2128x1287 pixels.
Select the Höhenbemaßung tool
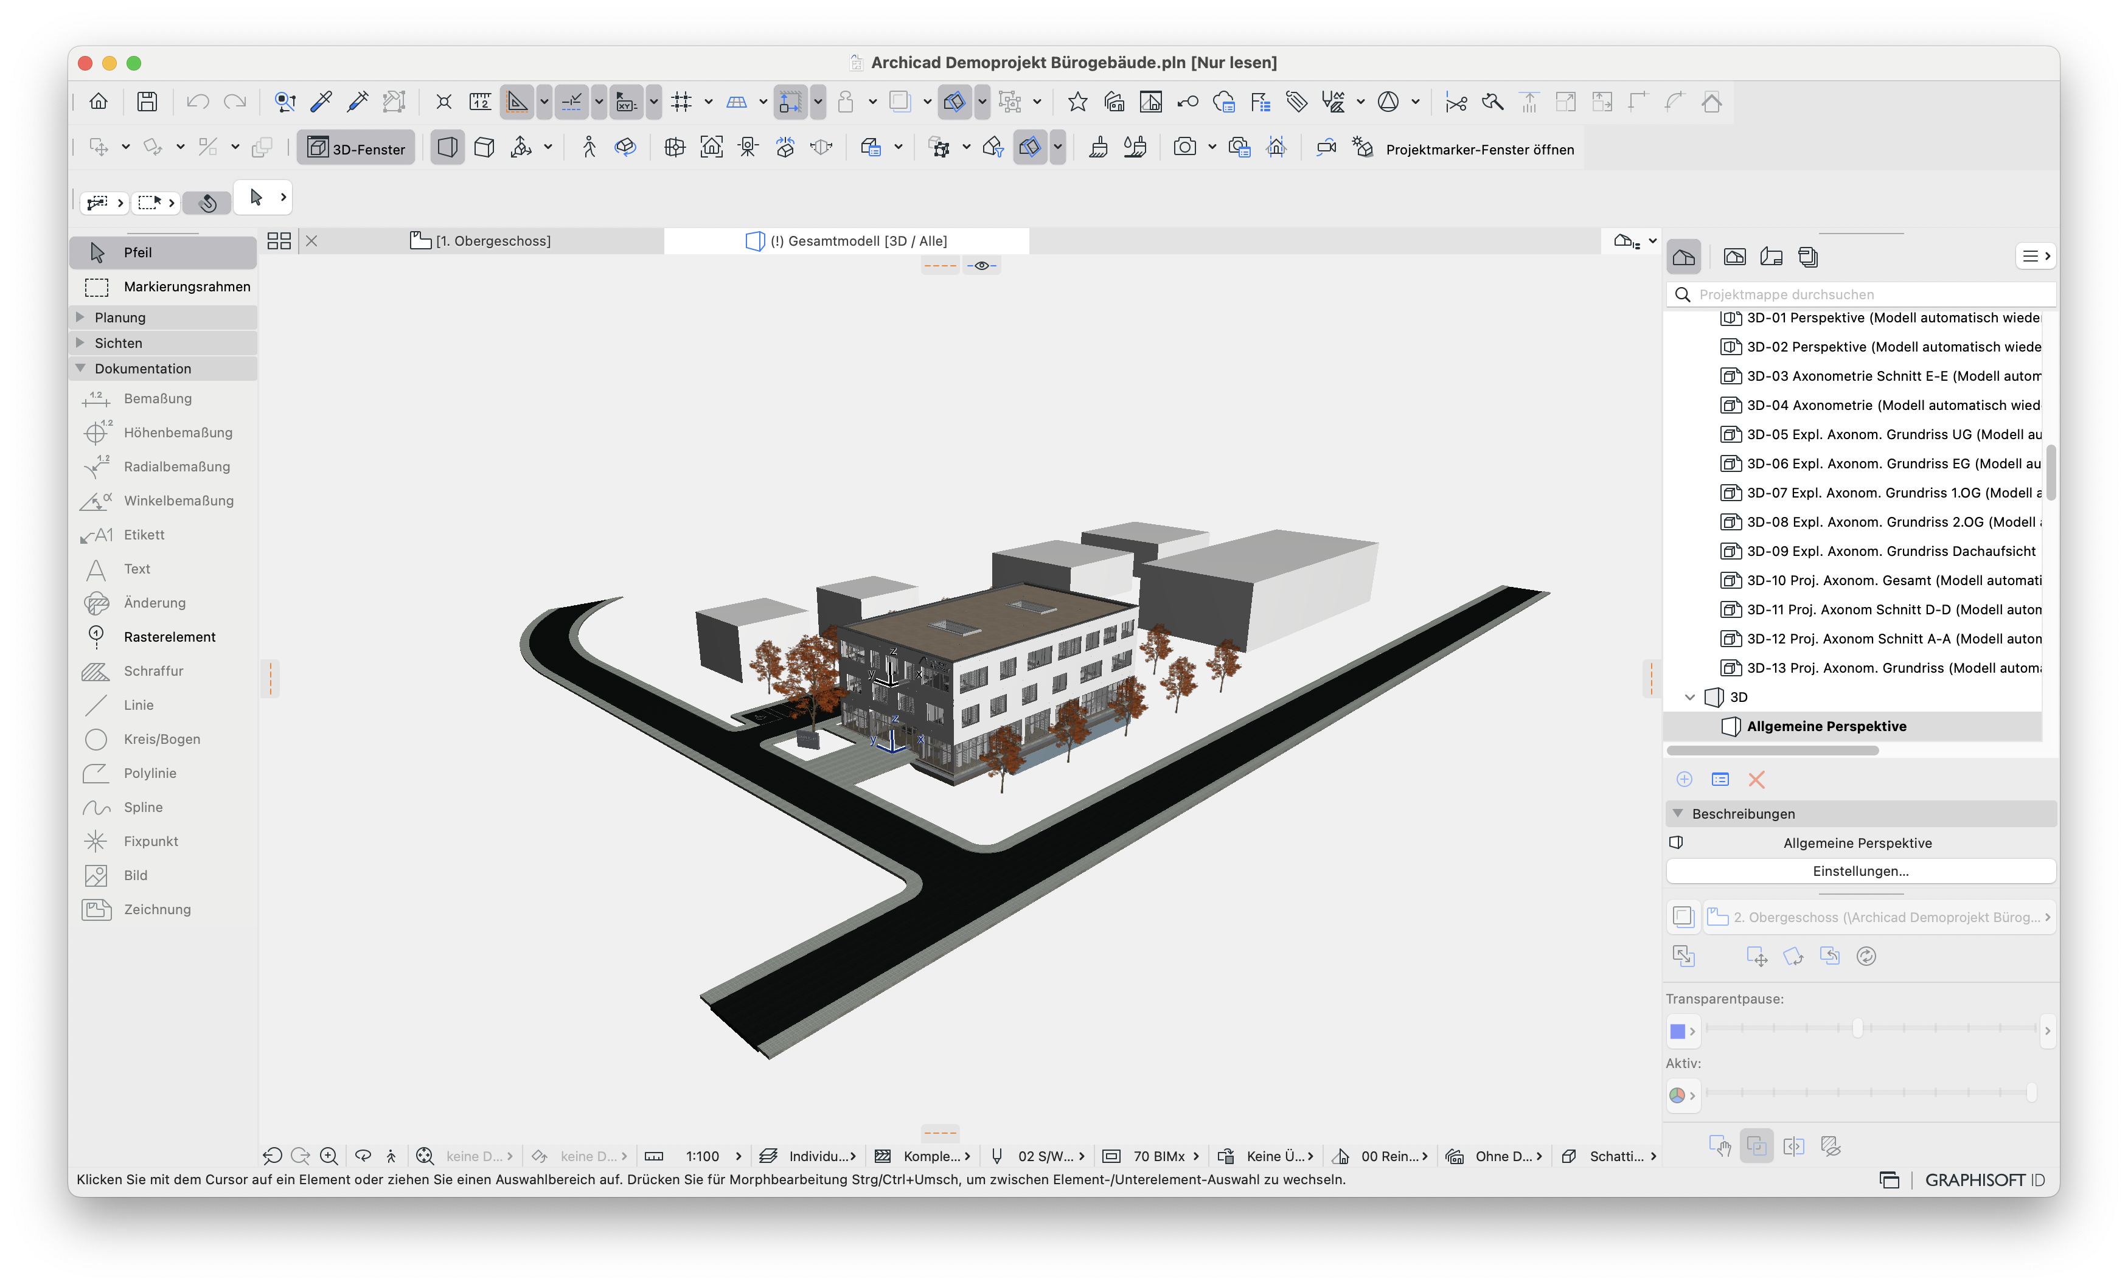pos(163,432)
